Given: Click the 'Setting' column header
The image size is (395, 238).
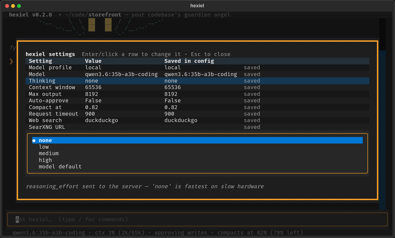Looking at the screenshot, I should (40, 61).
